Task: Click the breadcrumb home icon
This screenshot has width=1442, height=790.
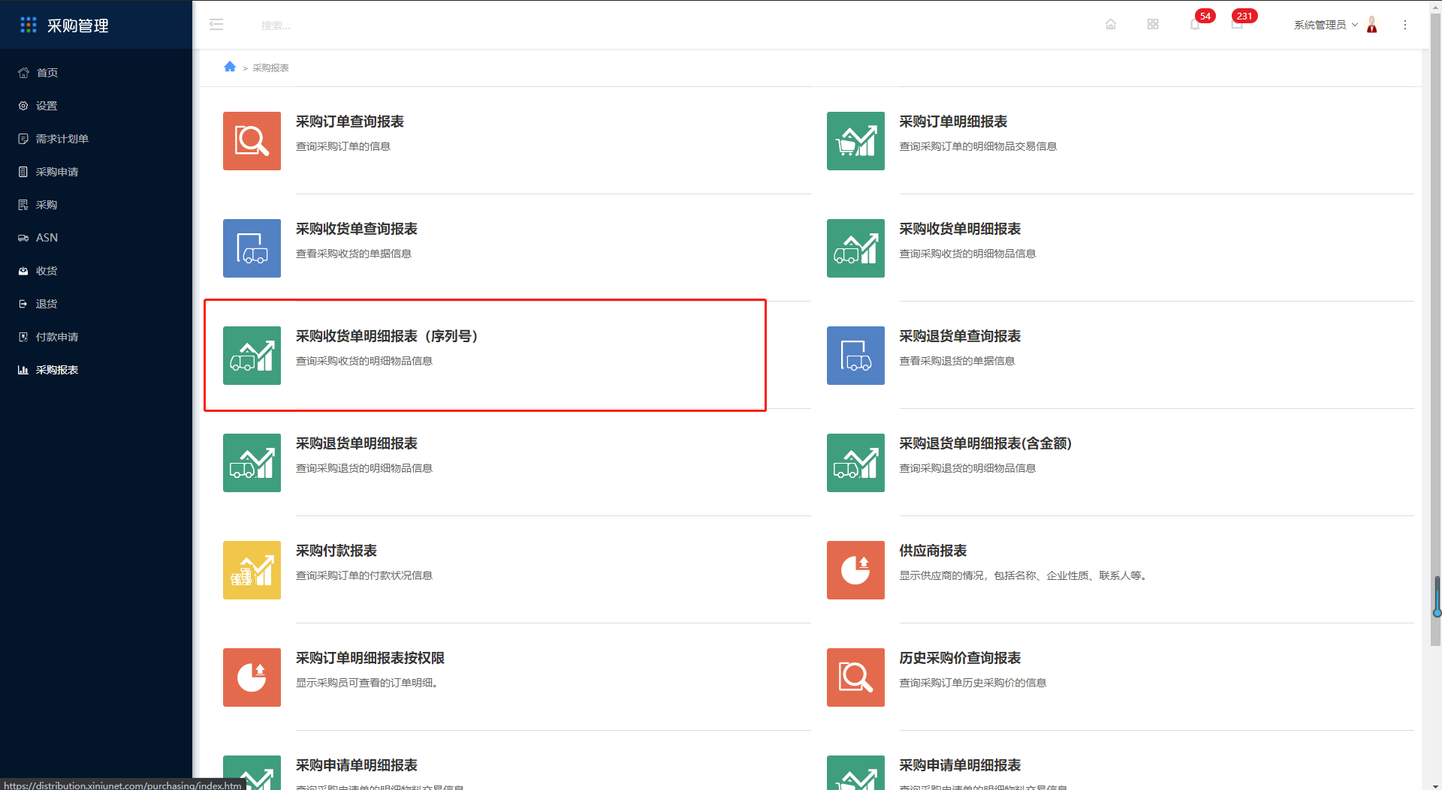Action: coord(230,67)
